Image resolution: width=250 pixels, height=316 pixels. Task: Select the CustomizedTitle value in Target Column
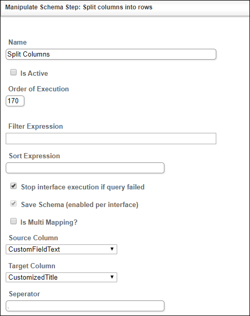click(x=33, y=277)
